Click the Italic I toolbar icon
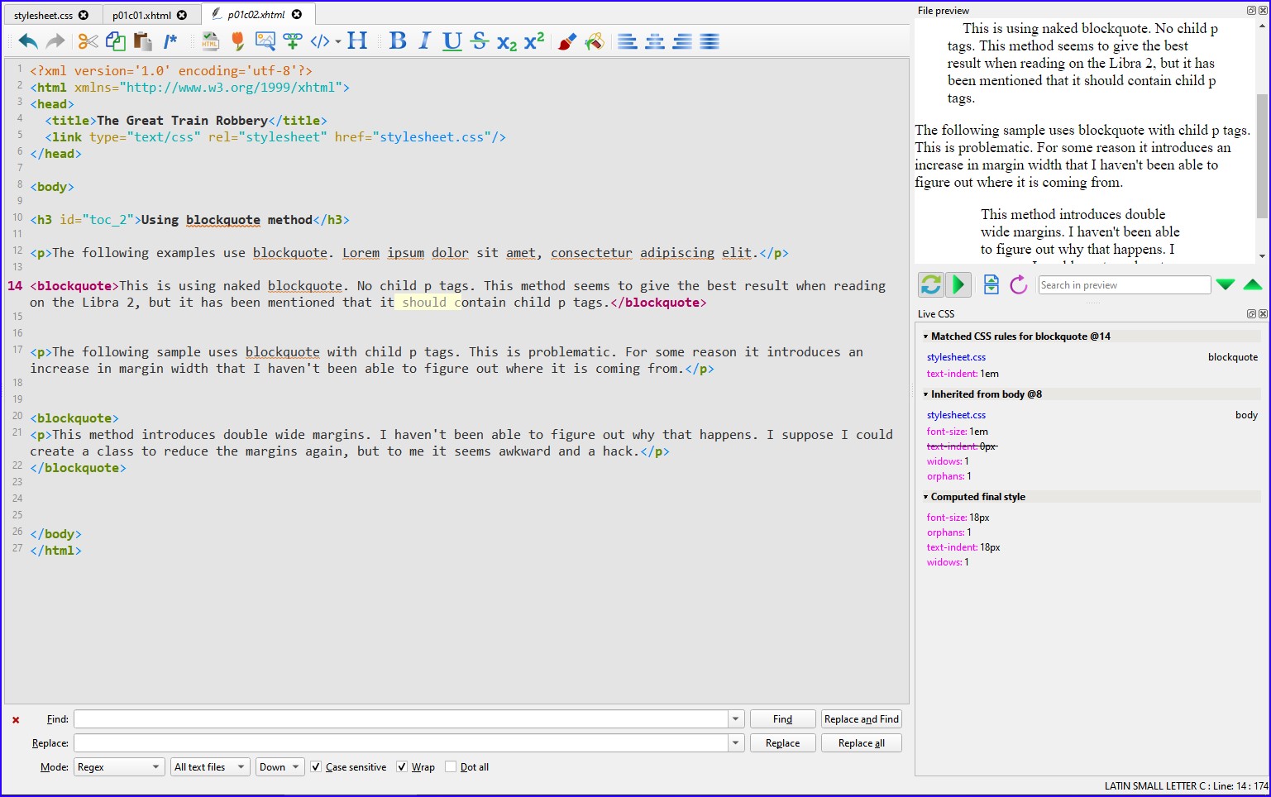This screenshot has width=1271, height=797. 424,41
